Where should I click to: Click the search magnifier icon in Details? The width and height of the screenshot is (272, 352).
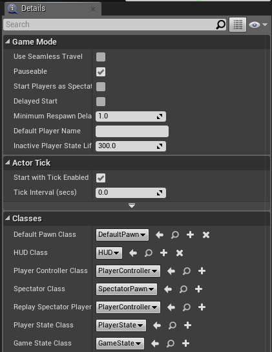pos(221,25)
